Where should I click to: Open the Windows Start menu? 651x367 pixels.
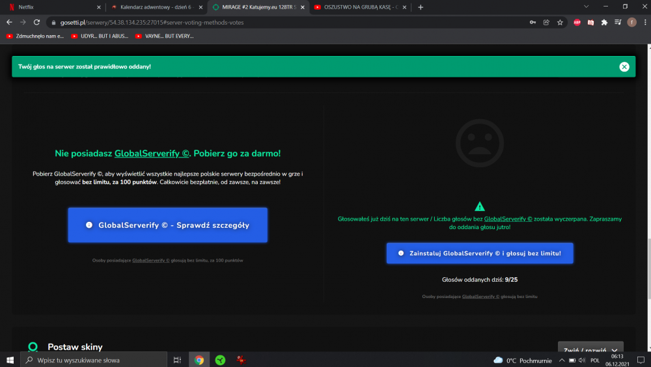click(10, 360)
